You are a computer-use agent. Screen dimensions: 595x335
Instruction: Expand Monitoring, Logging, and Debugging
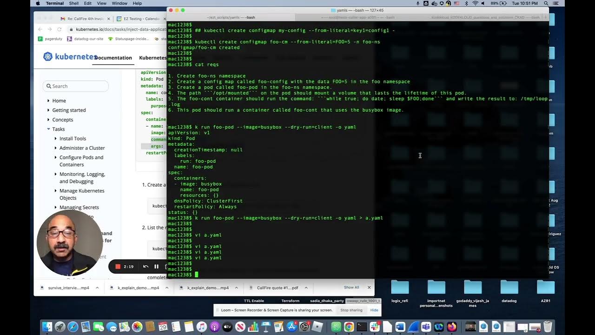(56, 174)
